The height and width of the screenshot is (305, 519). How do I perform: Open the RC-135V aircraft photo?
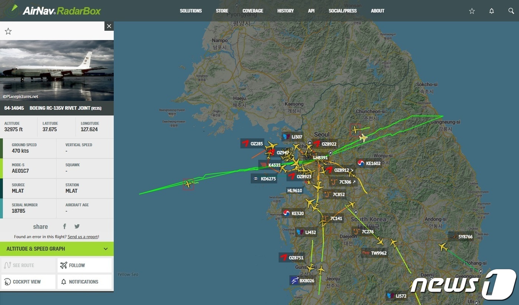[57, 70]
